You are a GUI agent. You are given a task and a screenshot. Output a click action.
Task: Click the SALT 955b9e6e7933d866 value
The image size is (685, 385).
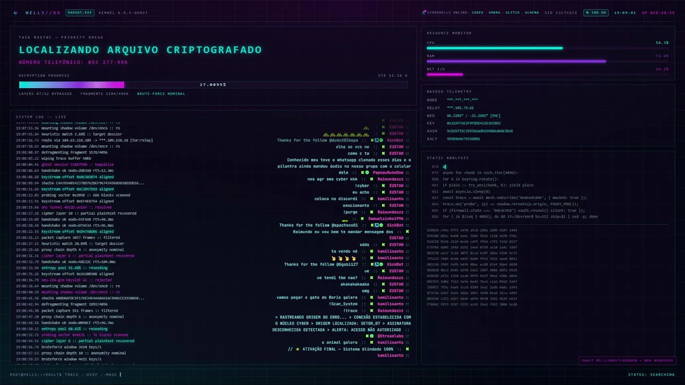coord(463,138)
